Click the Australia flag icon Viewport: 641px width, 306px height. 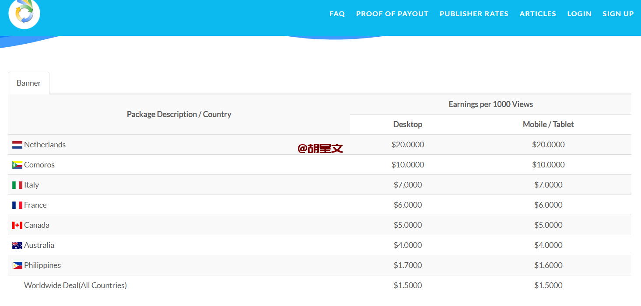tap(17, 245)
